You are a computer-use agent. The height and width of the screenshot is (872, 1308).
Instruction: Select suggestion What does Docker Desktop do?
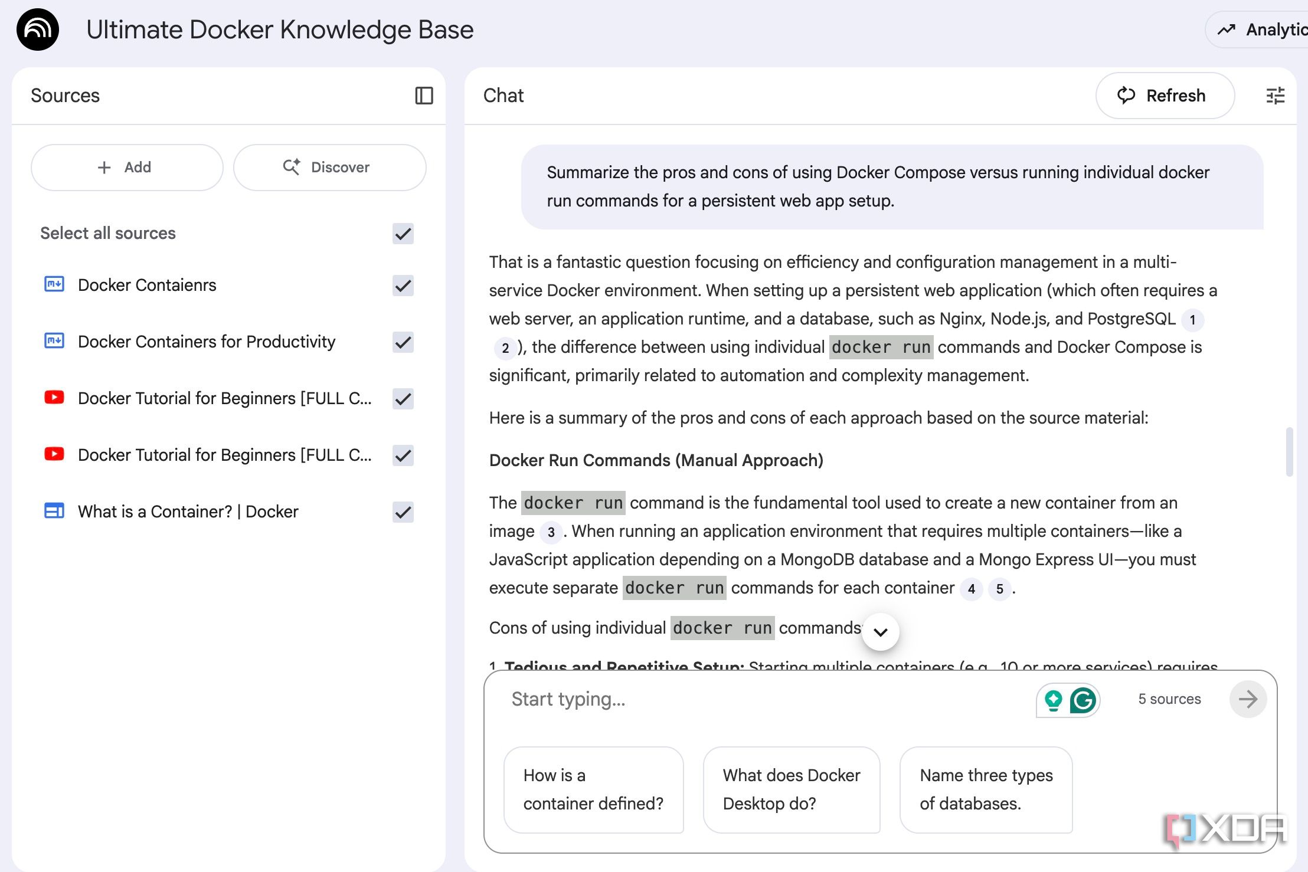(791, 789)
